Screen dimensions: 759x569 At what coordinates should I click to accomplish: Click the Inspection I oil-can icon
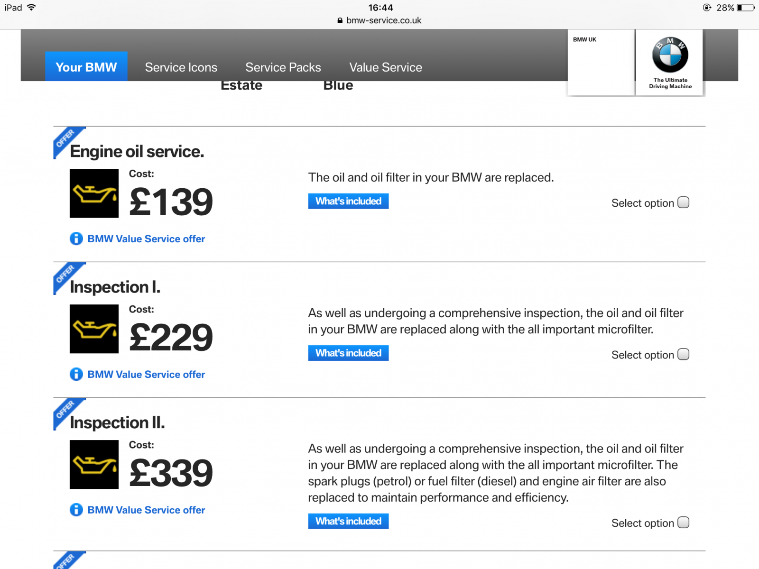click(94, 329)
